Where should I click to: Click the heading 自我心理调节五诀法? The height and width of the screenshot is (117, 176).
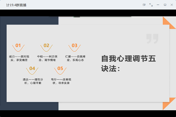tap(128, 63)
